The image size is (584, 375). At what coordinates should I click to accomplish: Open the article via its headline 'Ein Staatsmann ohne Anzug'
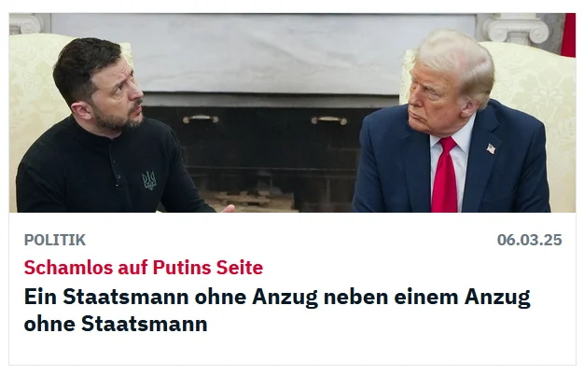[277, 310]
